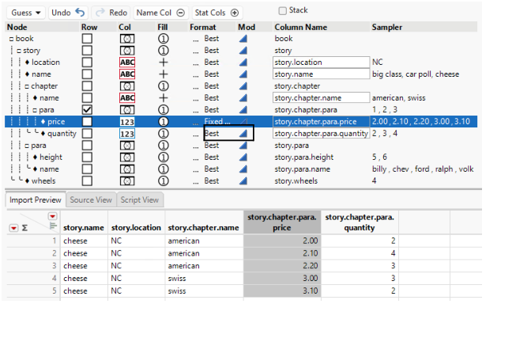Click Mod triangle for story.chapter row
The height and width of the screenshot is (338, 516).
tap(243, 86)
